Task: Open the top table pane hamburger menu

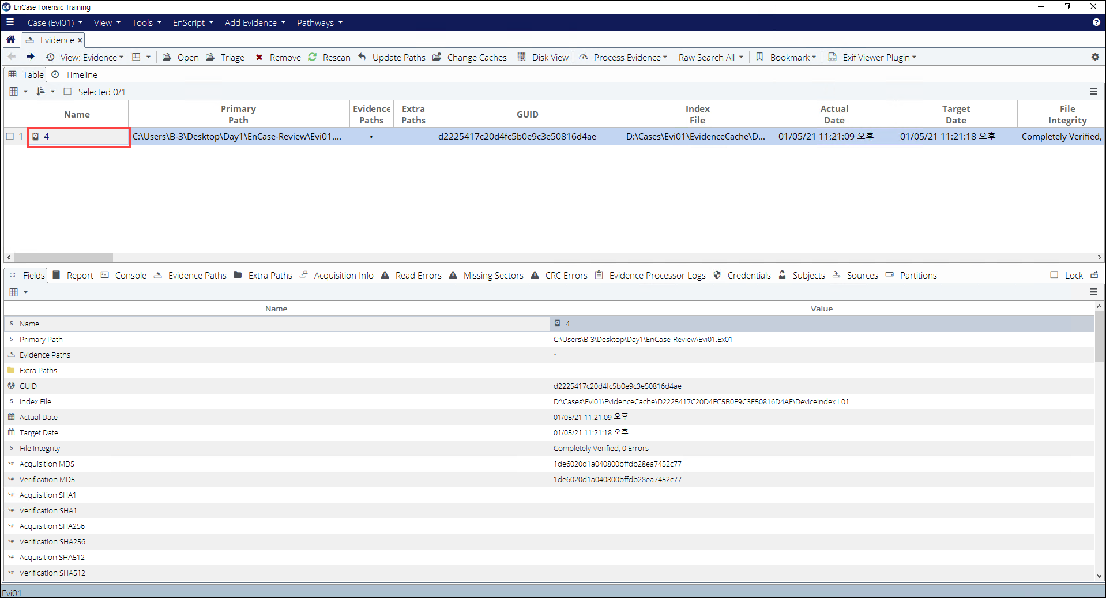Action: [1093, 91]
